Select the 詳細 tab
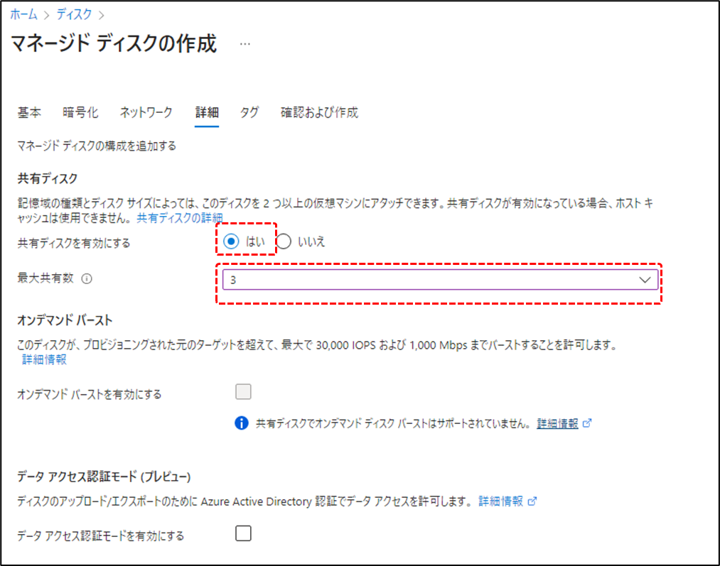Image resolution: width=720 pixels, height=566 pixels. point(207,112)
